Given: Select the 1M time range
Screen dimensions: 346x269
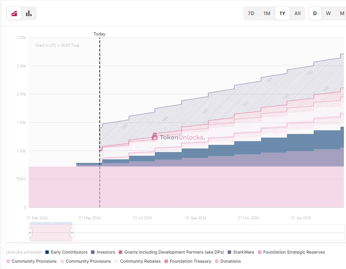Looking at the screenshot, I should point(267,13).
